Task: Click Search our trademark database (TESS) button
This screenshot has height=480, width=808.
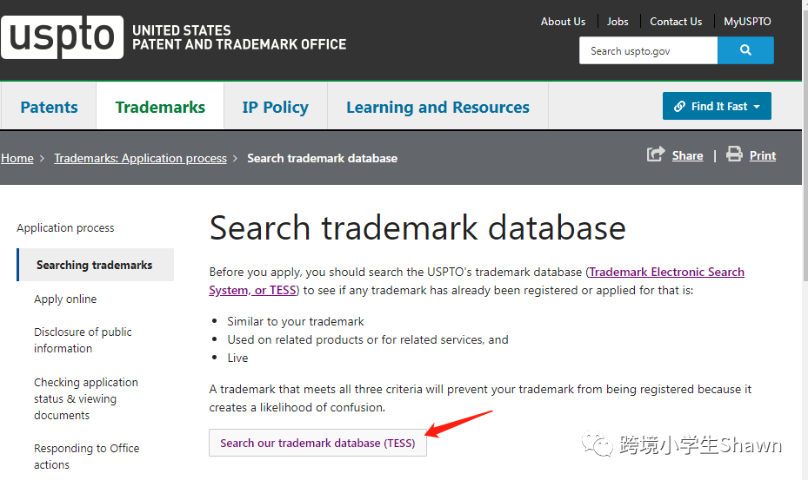Action: coord(317,443)
